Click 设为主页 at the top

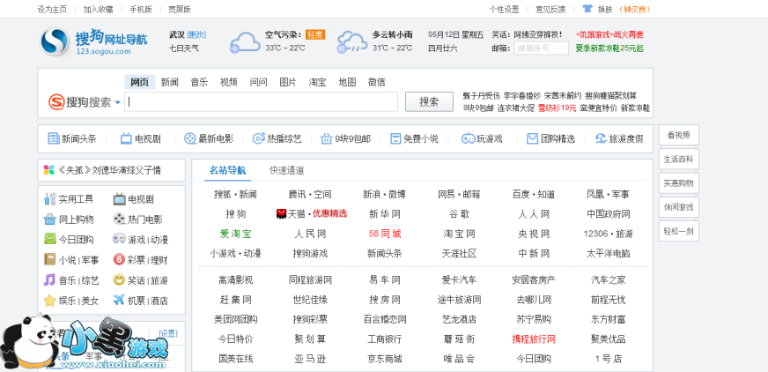point(53,9)
